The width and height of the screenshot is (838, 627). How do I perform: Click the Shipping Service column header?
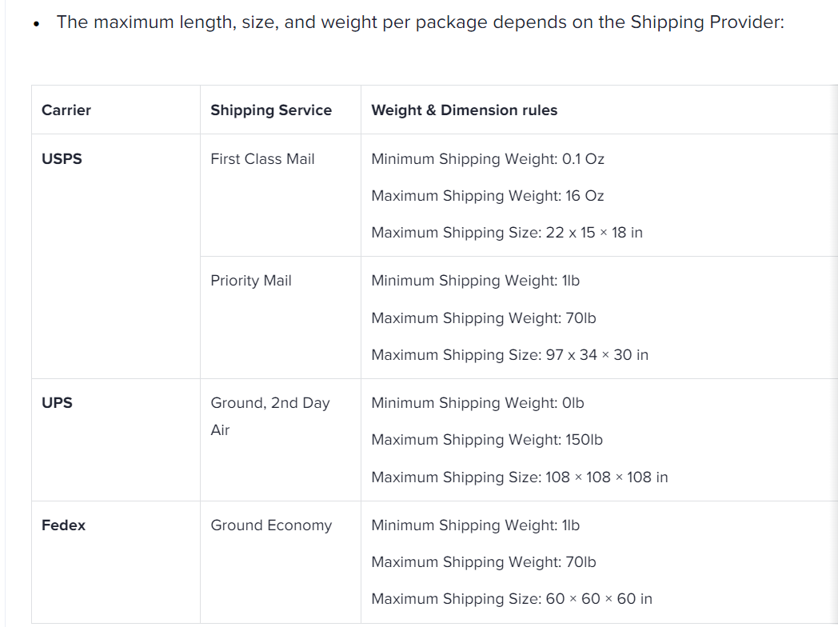coord(271,110)
